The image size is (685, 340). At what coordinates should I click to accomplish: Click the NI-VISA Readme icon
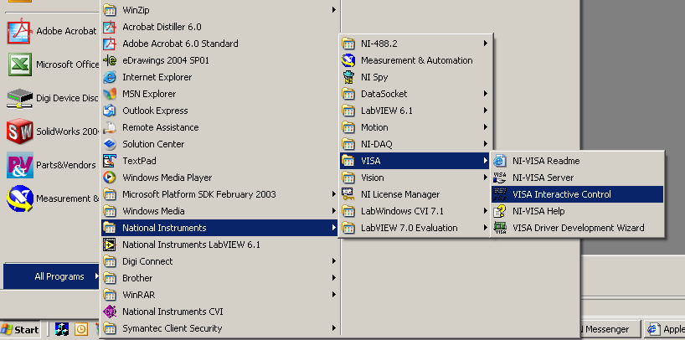(x=499, y=161)
